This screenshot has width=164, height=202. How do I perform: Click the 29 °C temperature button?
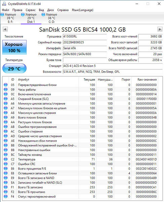pos(14,68)
